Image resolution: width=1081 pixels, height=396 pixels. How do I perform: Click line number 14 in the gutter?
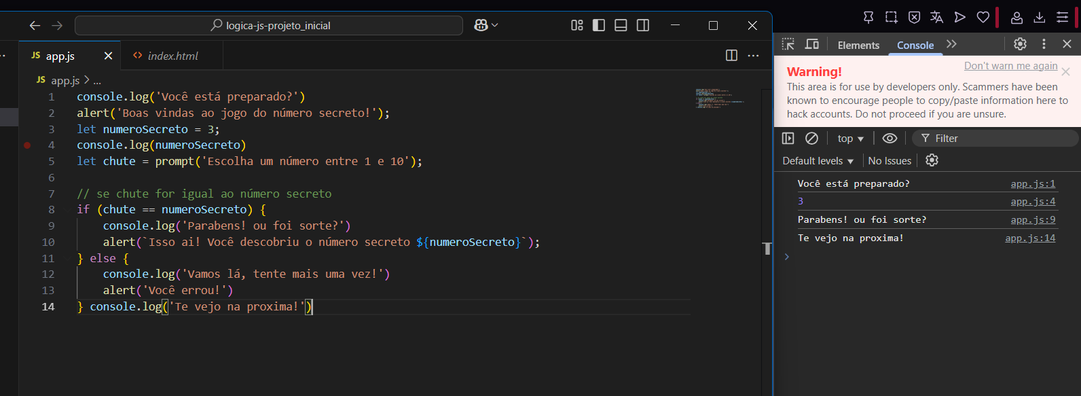[48, 306]
